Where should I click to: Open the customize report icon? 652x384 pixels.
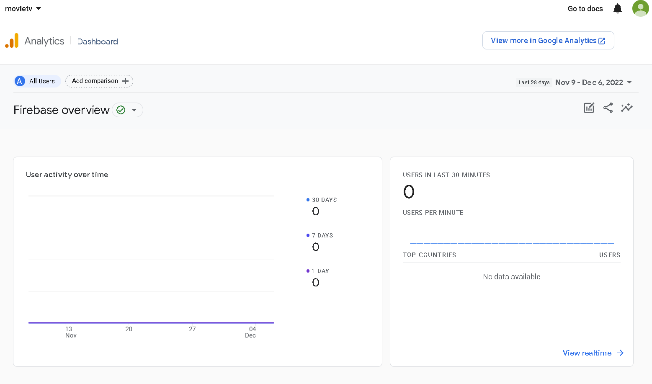pyautogui.click(x=589, y=108)
